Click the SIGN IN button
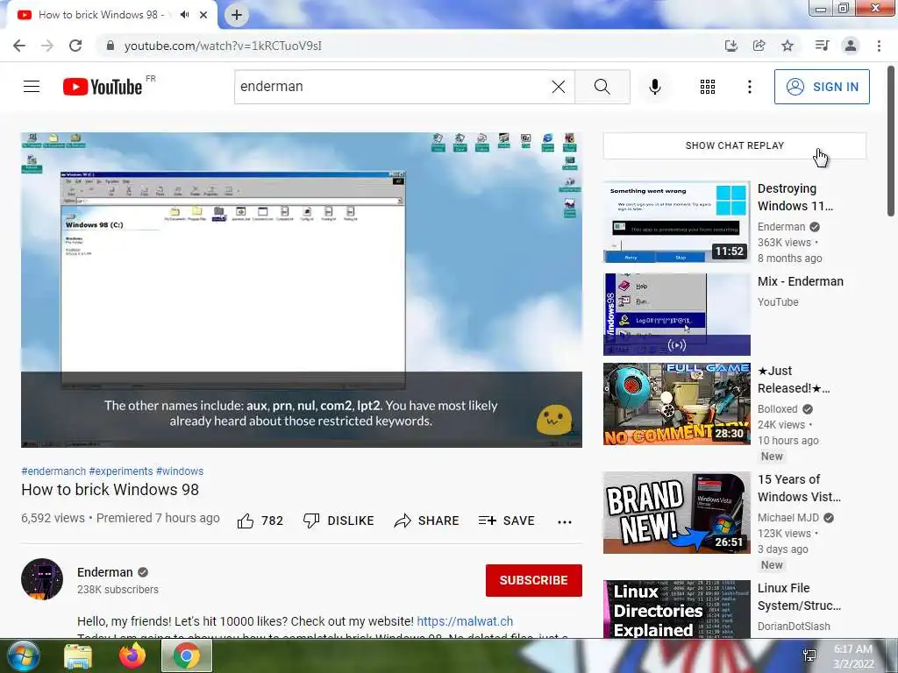This screenshot has height=673, width=898. (822, 87)
